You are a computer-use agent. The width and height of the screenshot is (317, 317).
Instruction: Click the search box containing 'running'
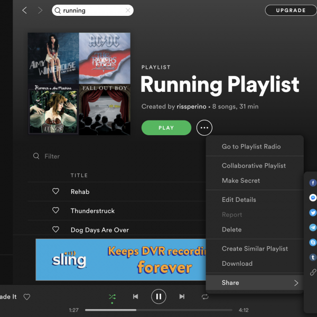coord(92,11)
